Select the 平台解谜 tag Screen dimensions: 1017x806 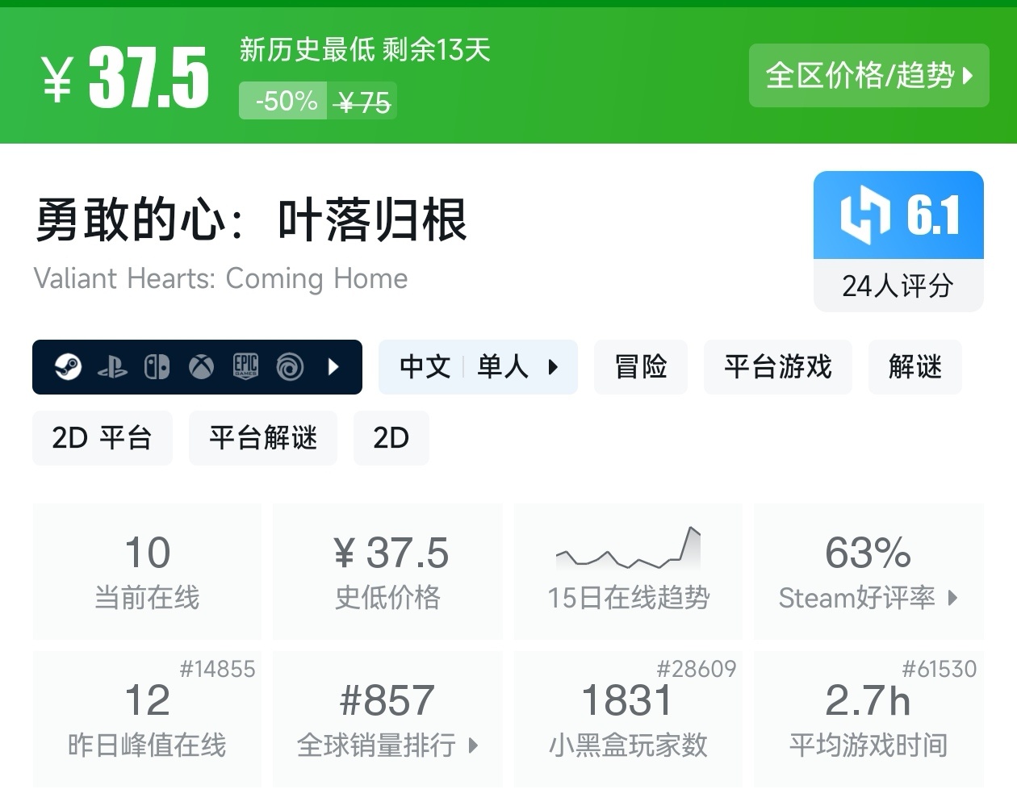click(262, 438)
